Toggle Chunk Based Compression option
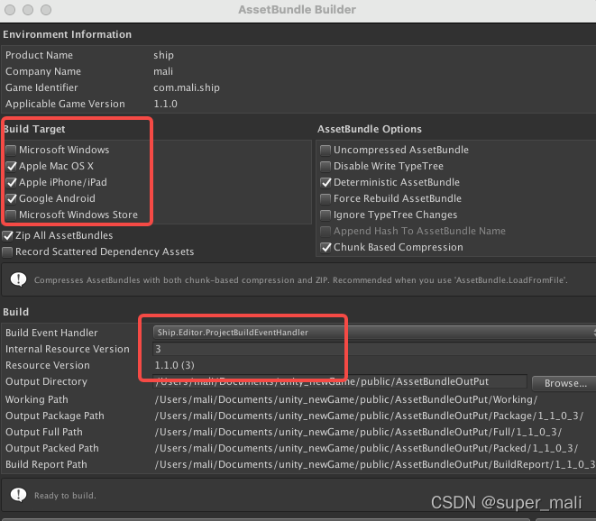Image resolution: width=596 pixels, height=521 pixels. pyautogui.click(x=326, y=247)
